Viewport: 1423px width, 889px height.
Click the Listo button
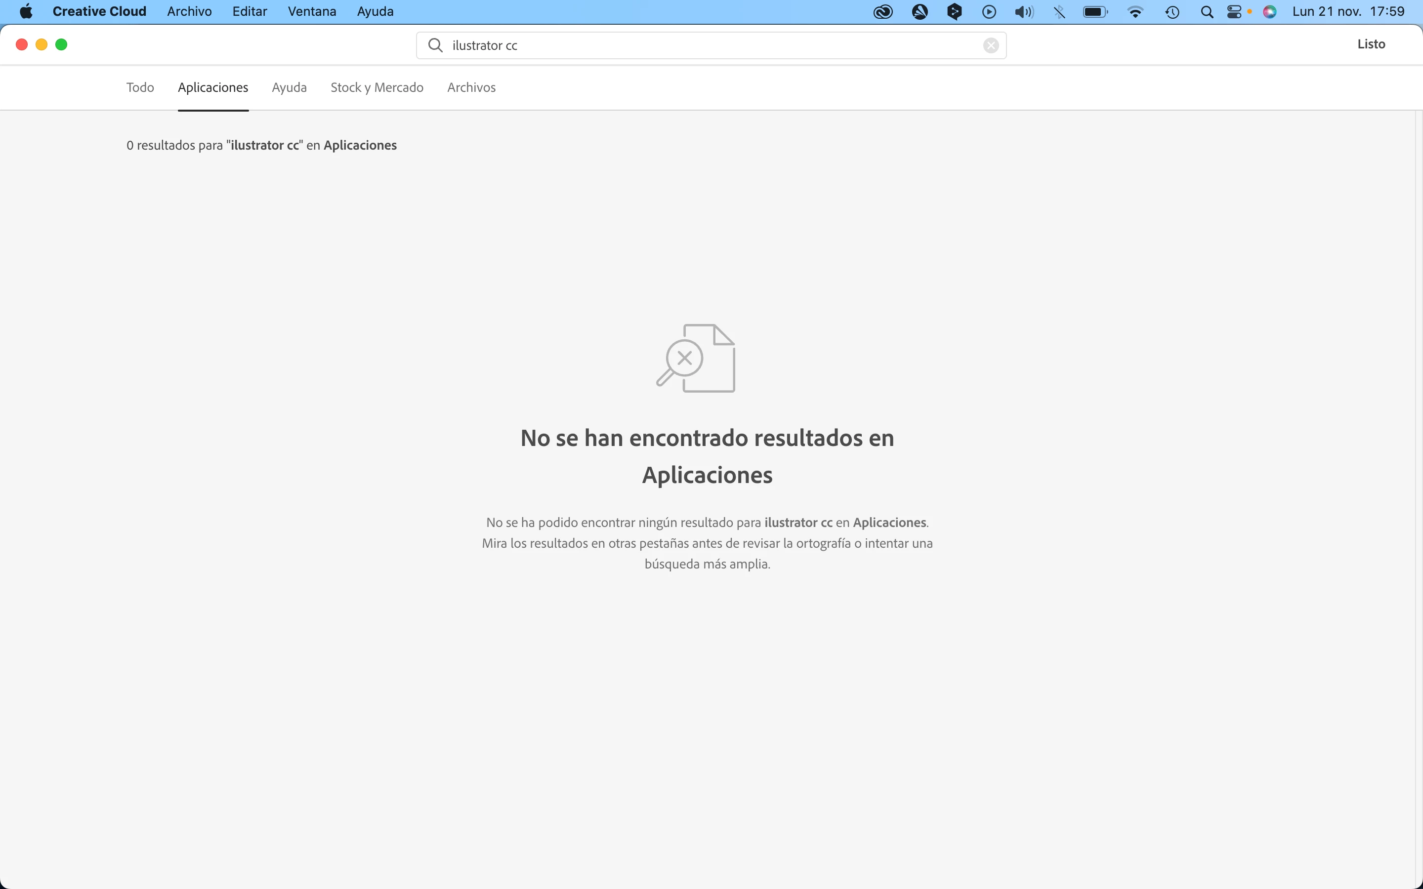click(x=1371, y=44)
